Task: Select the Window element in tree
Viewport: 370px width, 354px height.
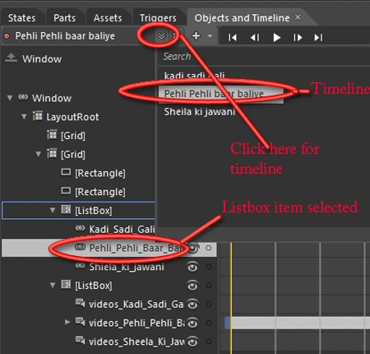Action: pyautogui.click(x=52, y=98)
